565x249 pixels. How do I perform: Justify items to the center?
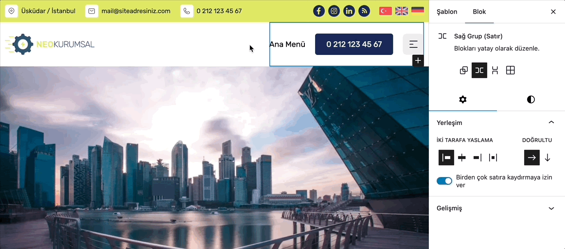tap(461, 158)
